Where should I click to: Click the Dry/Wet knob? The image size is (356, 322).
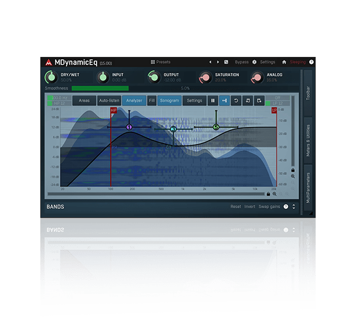coord(51,77)
